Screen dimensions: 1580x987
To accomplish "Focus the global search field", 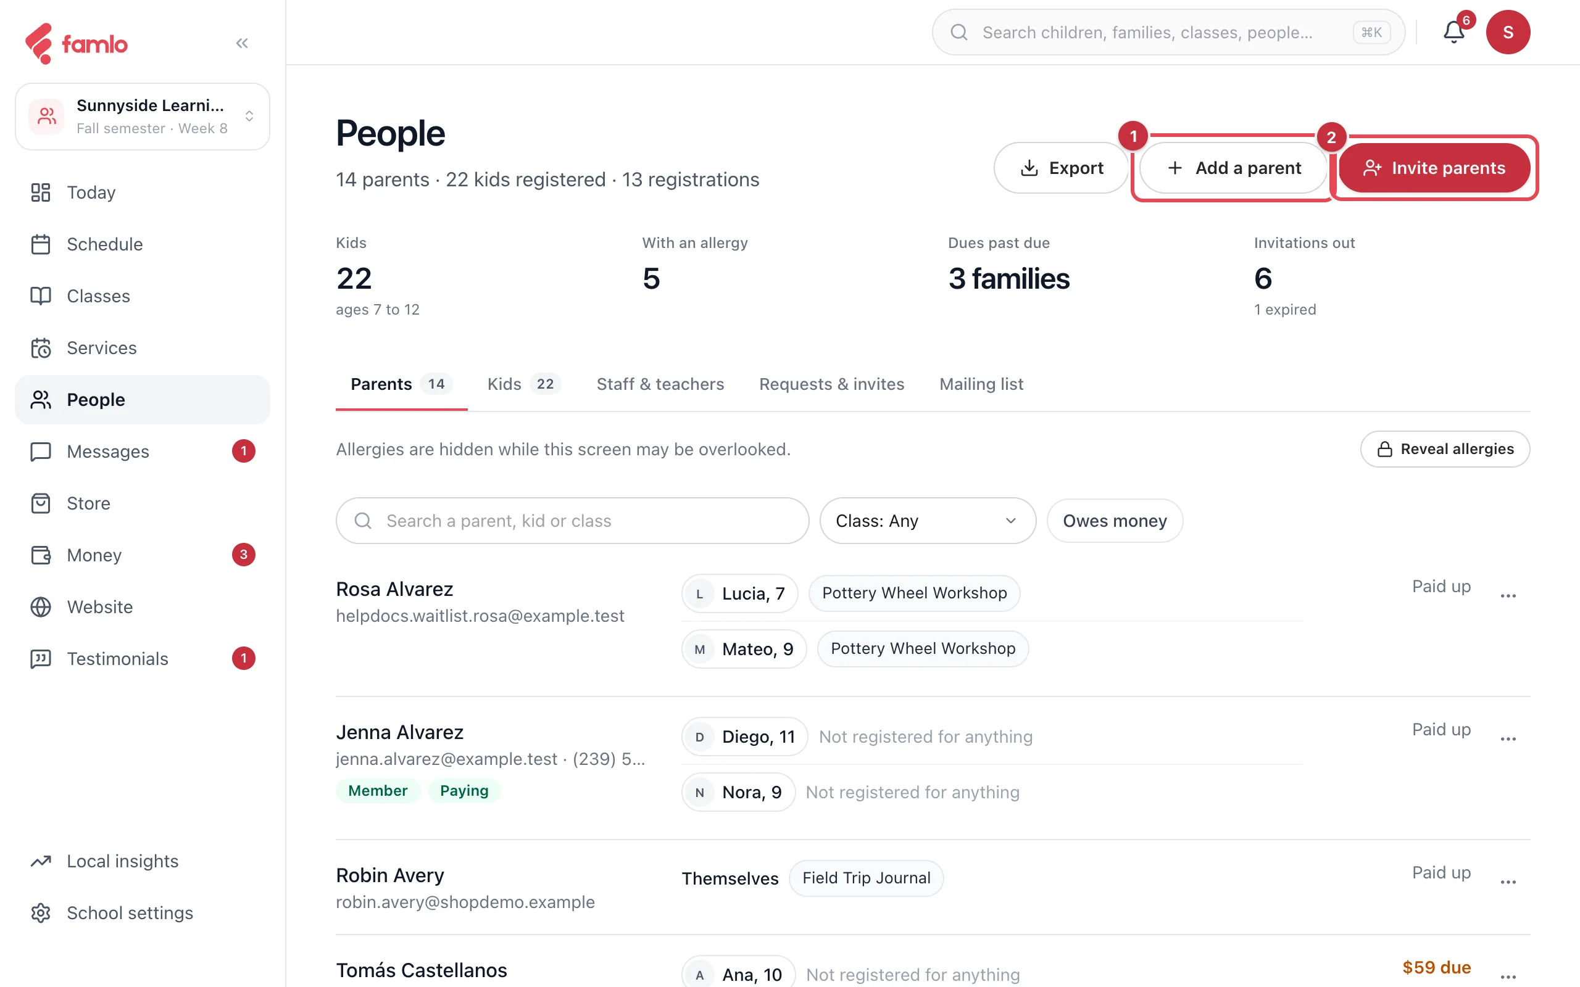I will [1168, 32].
